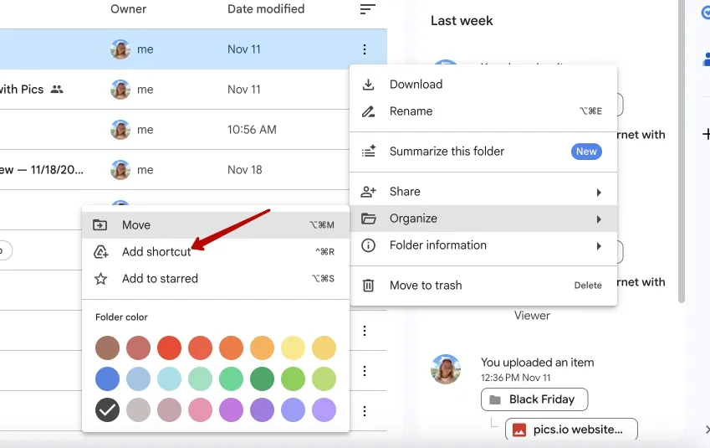Choose Rename in the context menu

pos(483,111)
